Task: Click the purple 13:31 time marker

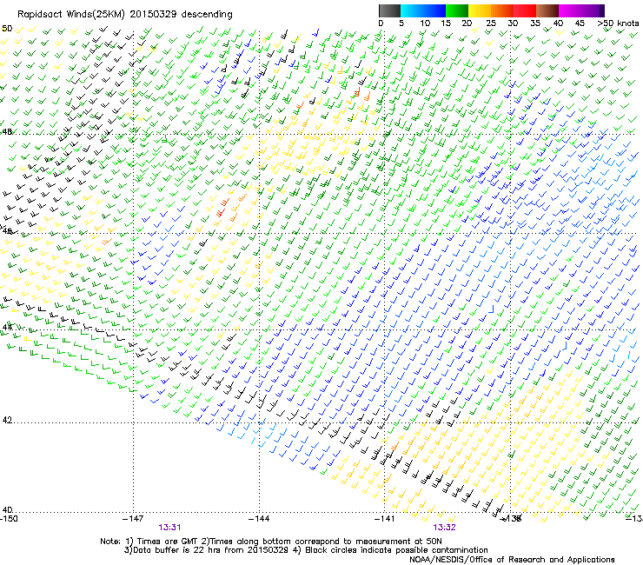Action: [x=169, y=528]
